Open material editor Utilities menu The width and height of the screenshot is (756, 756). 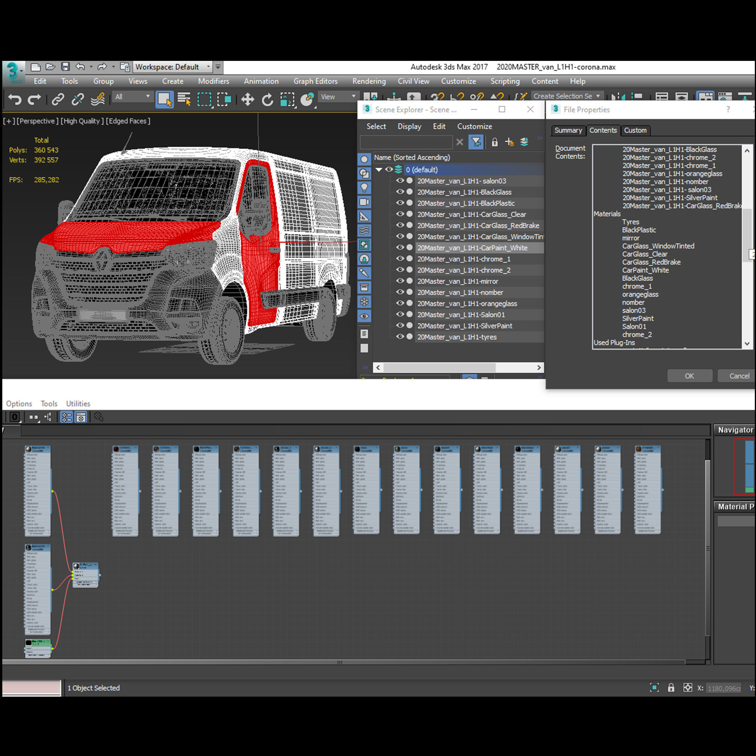(78, 403)
